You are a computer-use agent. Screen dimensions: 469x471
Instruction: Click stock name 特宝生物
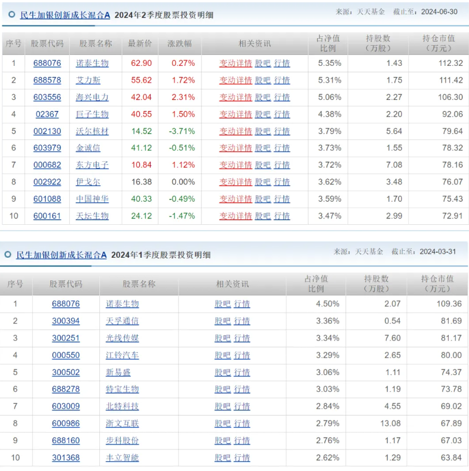point(122,390)
